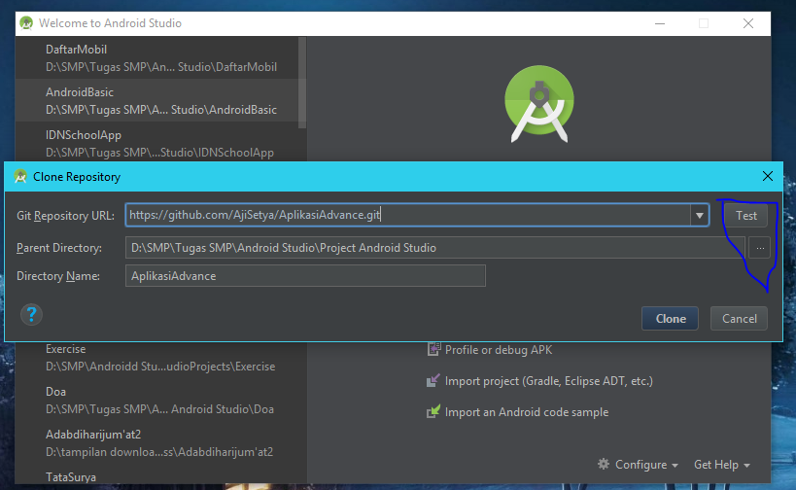Screen dimensions: 796x490
Task: Open the Get Help dropdown menu
Action: click(721, 465)
